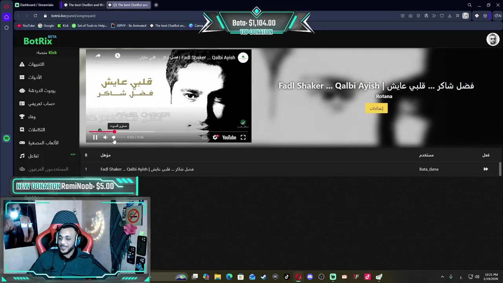Open the user profile avatar top right
Image resolution: width=503 pixels, height=283 pixels.
(x=493, y=39)
